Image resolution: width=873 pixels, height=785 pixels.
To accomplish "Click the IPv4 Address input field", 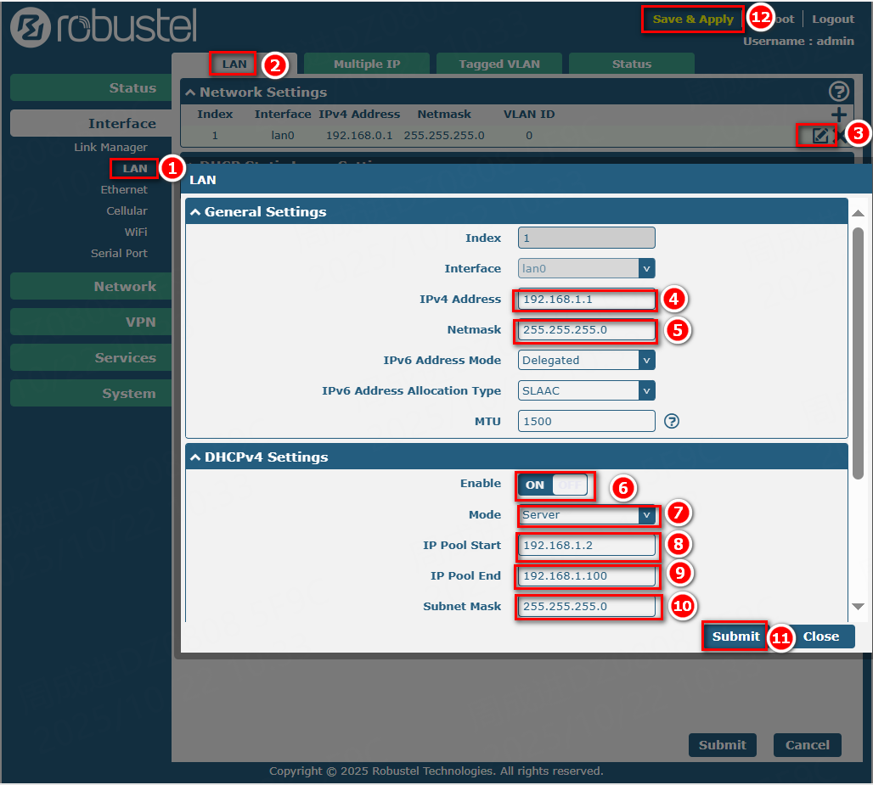I will (586, 299).
